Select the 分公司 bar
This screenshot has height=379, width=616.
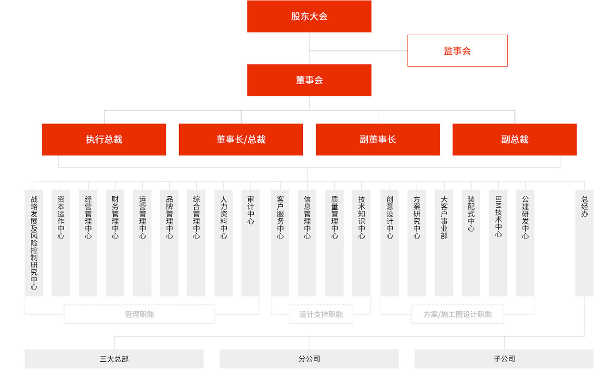coord(309,359)
